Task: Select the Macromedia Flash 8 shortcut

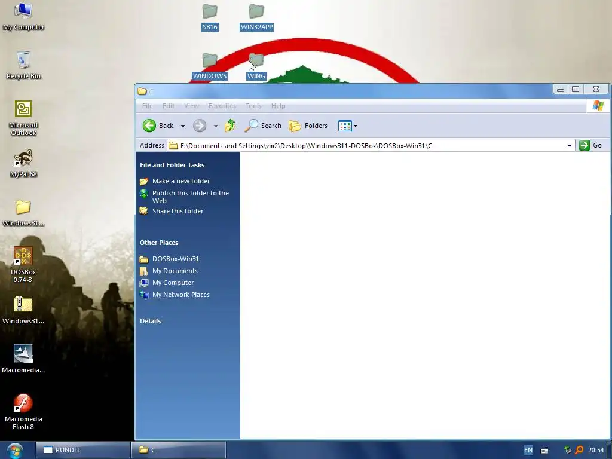Action: point(23,412)
